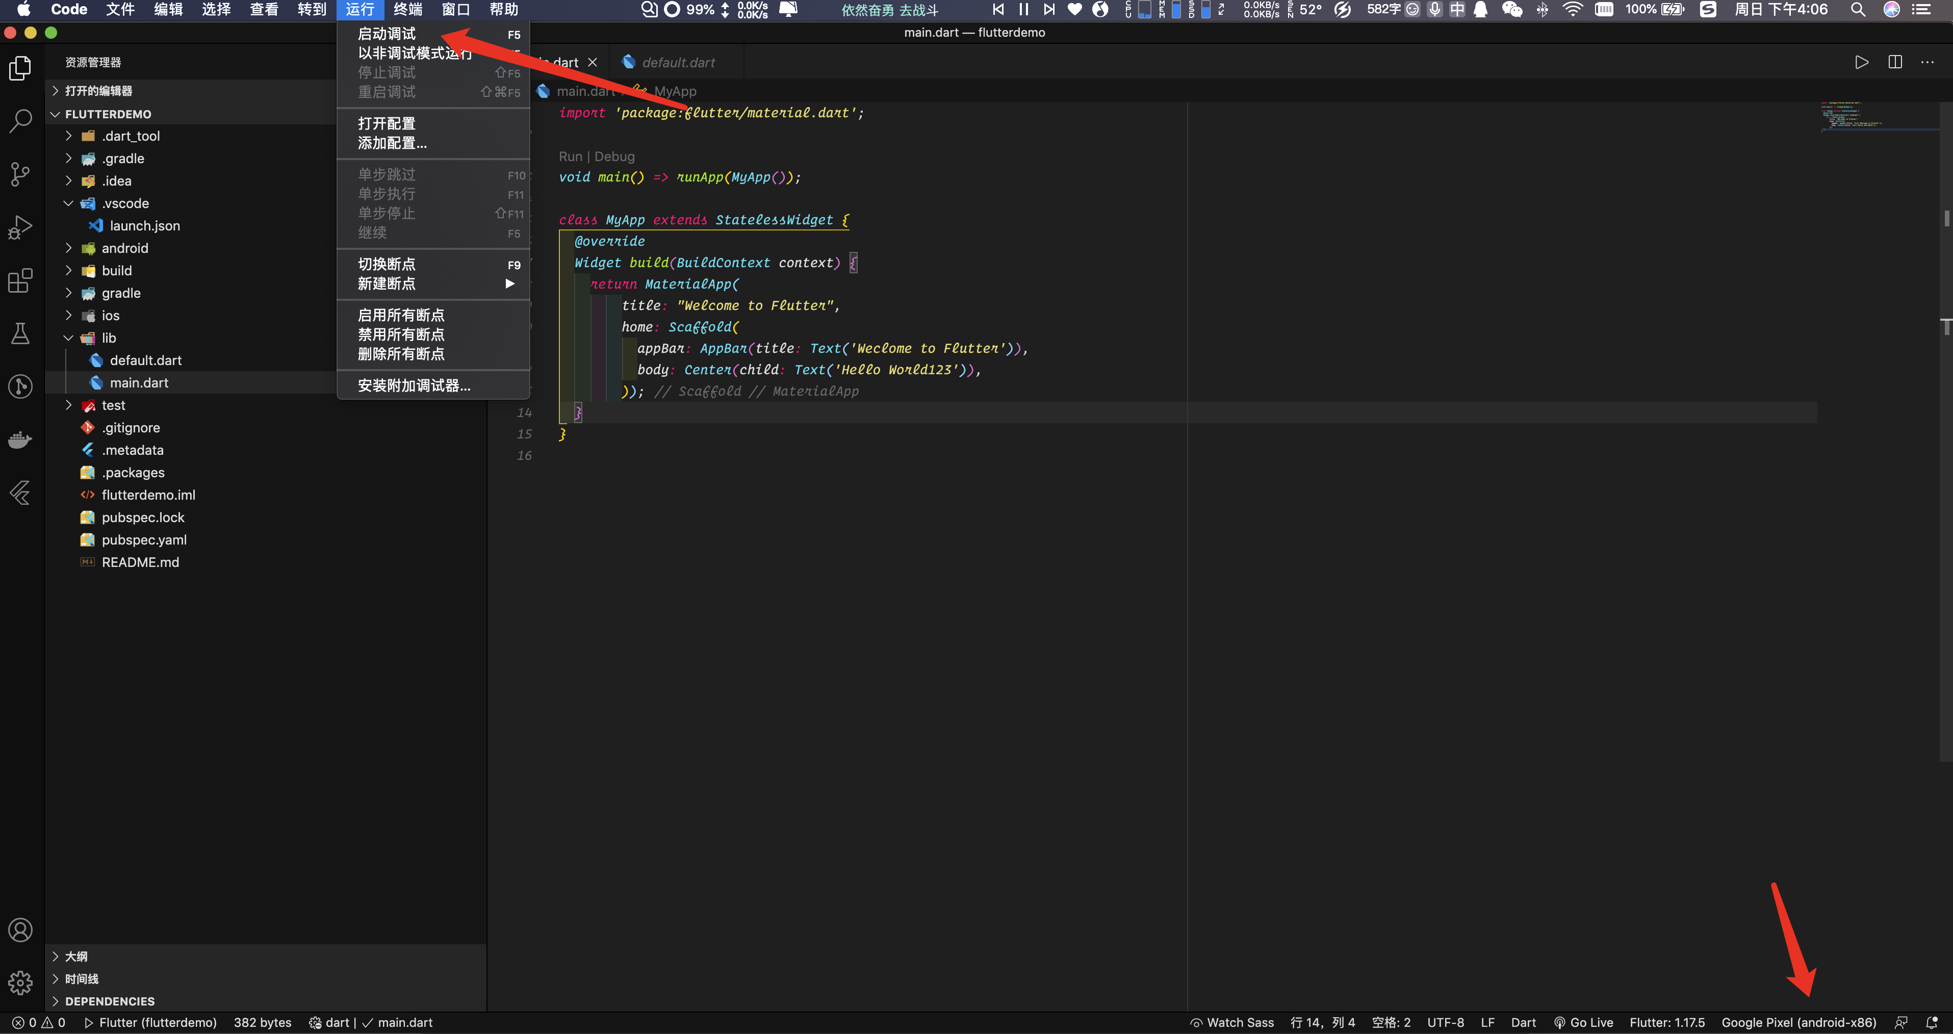Toggle Go Live server in status bar
1953x1034 pixels.
(1583, 1023)
